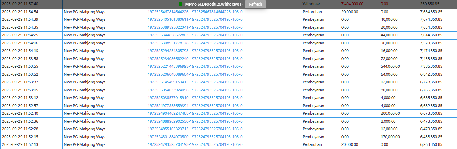The width and height of the screenshot is (457, 149).
Task: Open the transaction link from 11:54:54
Action: coord(195,12)
